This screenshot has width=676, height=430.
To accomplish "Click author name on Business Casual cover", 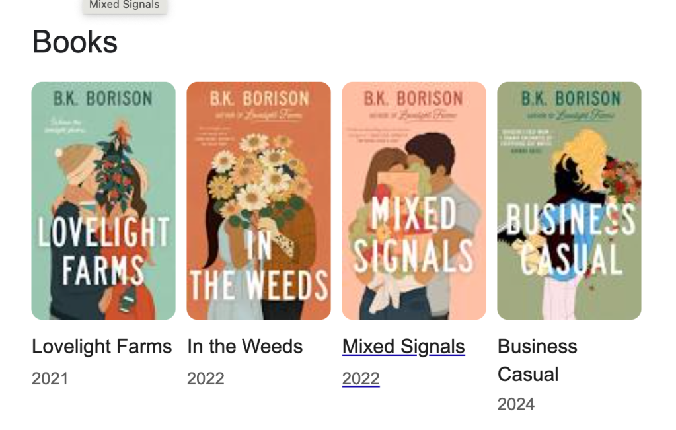I will (570, 98).
